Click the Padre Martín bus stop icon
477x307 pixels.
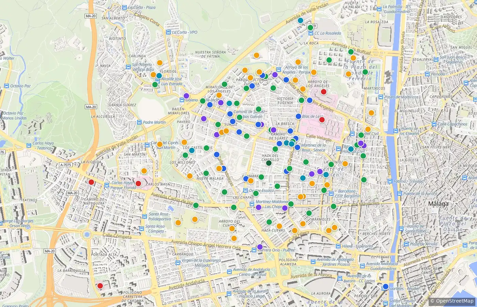tap(139, 122)
